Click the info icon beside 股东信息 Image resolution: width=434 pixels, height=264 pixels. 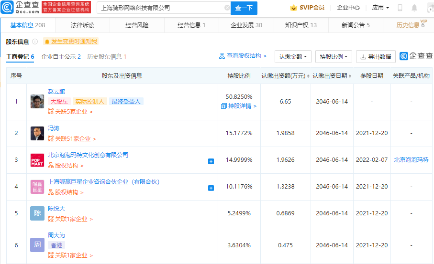click(35, 42)
